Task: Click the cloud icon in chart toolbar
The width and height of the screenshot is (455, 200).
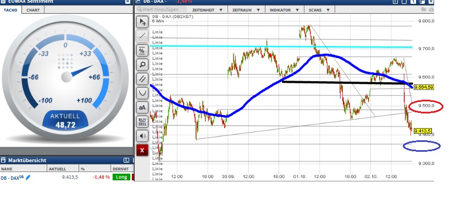Action: pos(431,9)
